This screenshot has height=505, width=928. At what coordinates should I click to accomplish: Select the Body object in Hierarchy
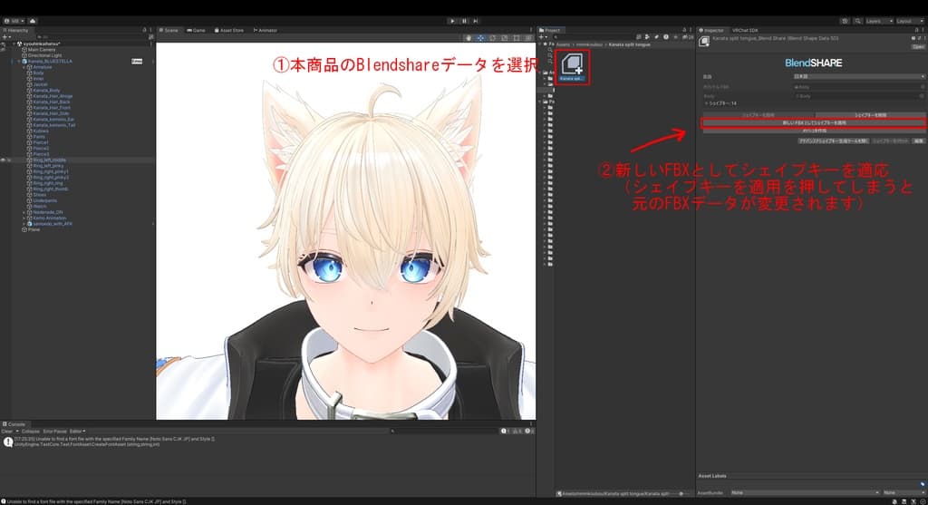38,73
